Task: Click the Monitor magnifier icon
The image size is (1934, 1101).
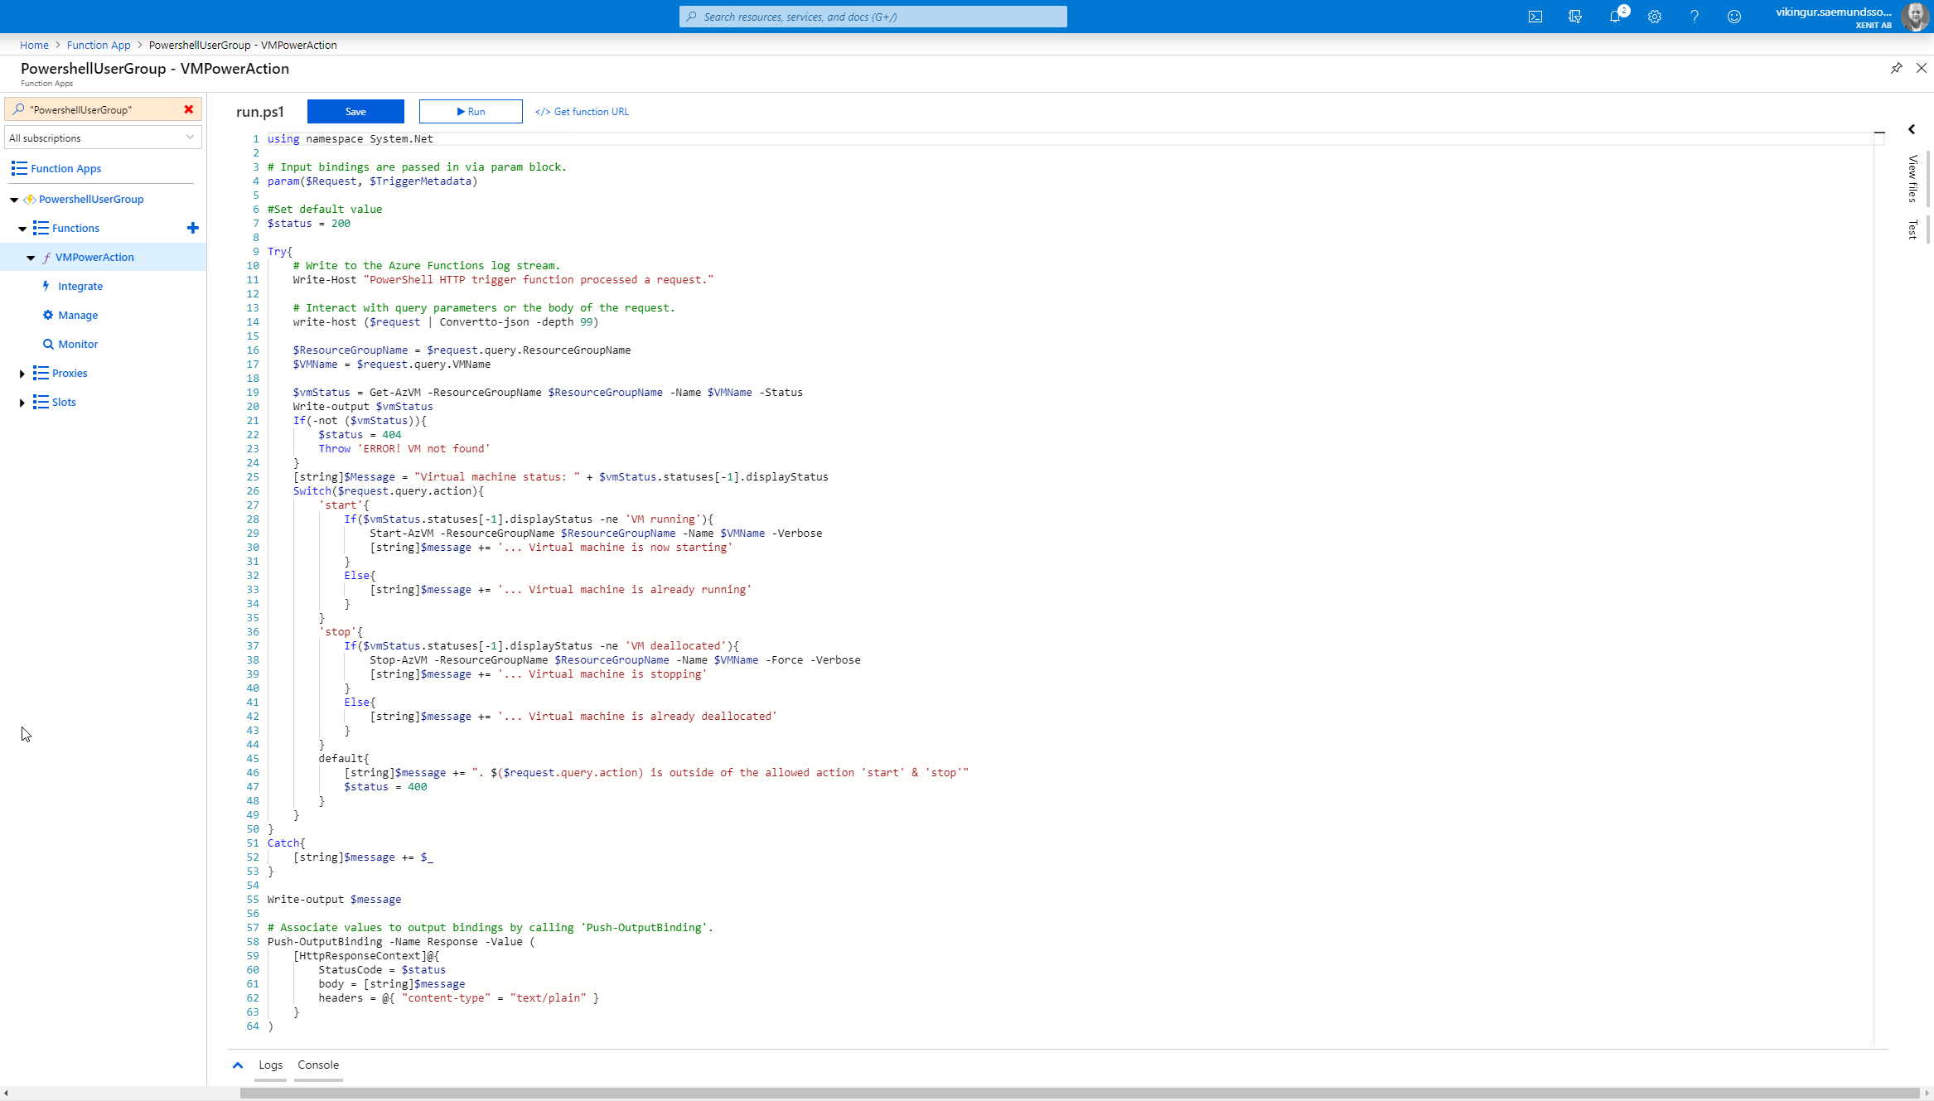Action: [48, 344]
